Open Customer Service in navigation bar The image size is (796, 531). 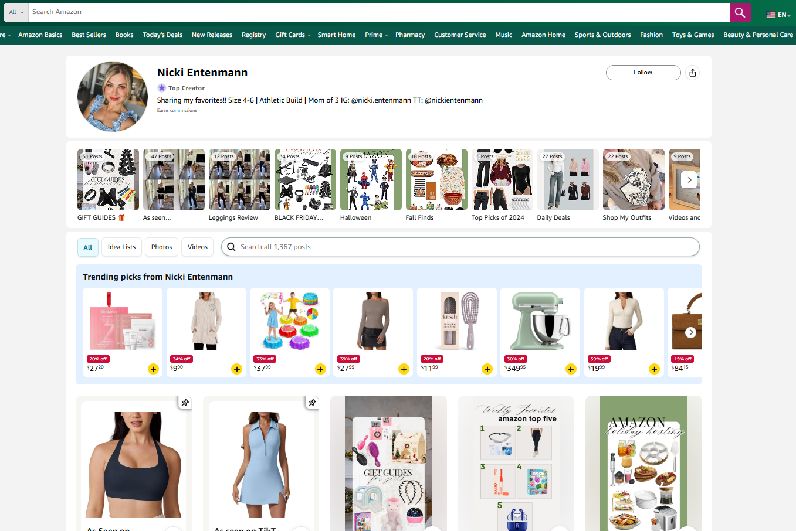point(460,35)
